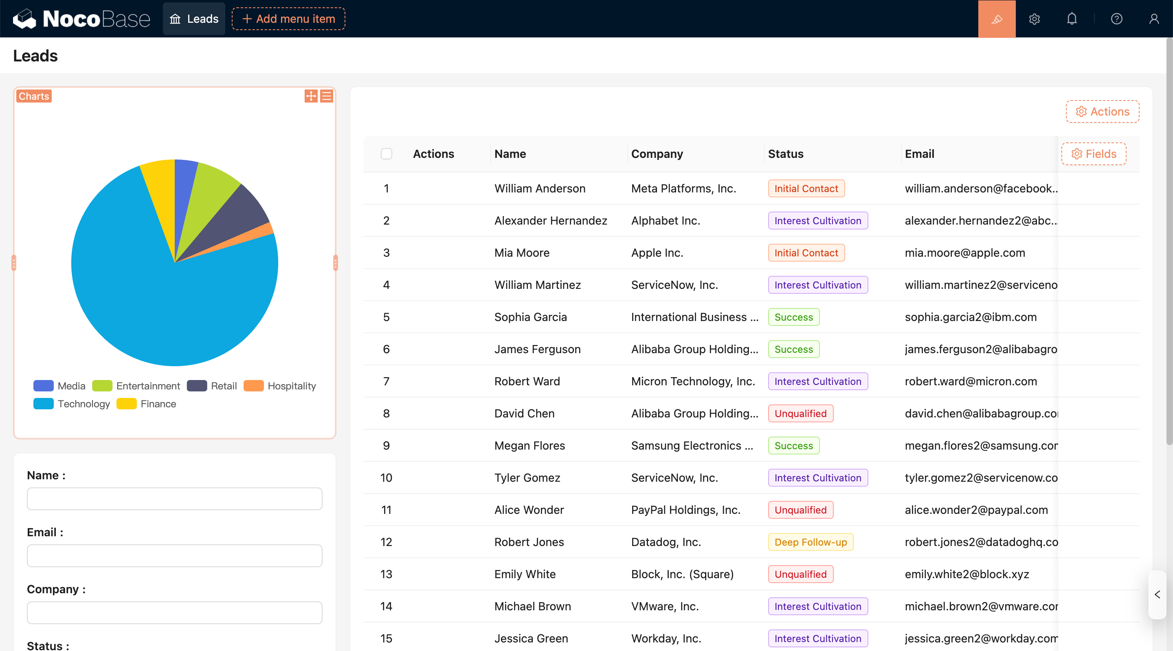Click Add menu item
Image resolution: width=1173 pixels, height=651 pixels.
[x=288, y=19]
